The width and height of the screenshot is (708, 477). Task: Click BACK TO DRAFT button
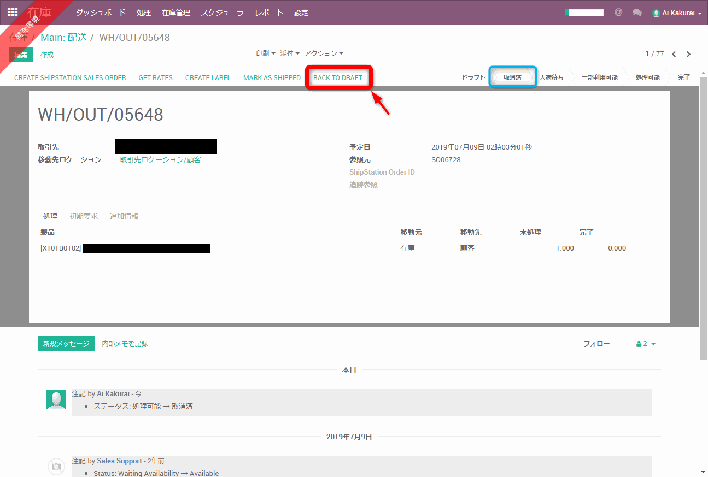(338, 78)
